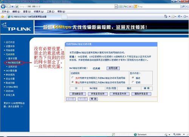Image resolution: width=189 pixels, height=137 pixels.
Task: Click the 状态/类型 table column header
Action: [x=111, y=88]
